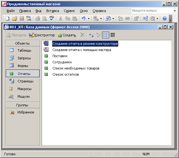
Task: Select the Список необходимых товаров report
Action: click(x=76, y=68)
